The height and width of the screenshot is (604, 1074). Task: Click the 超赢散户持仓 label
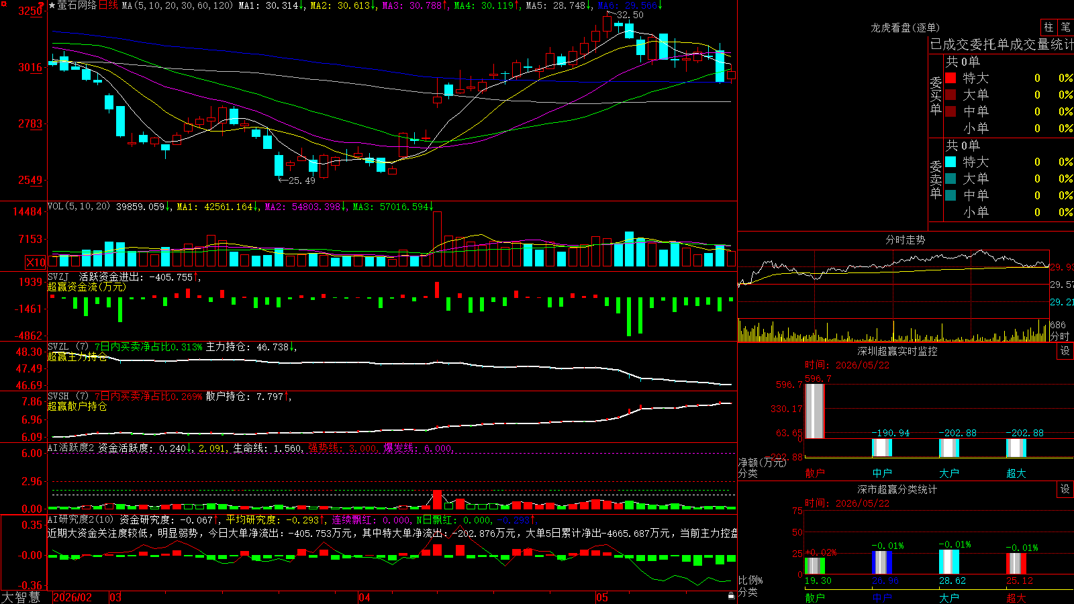tap(77, 406)
